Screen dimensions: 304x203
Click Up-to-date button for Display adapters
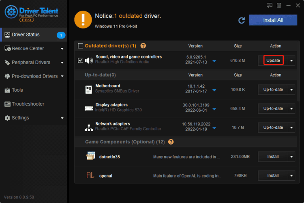pos(273,108)
